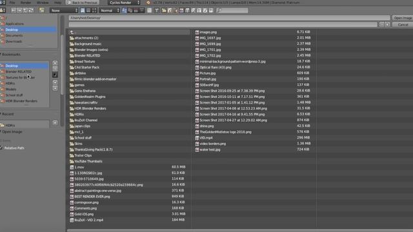The image size is (413, 232).
Task: Toggle blend files filter
Action: pos(170,10)
